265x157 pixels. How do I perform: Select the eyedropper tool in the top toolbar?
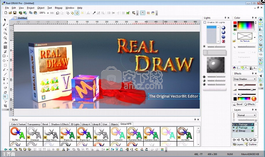click(94, 13)
